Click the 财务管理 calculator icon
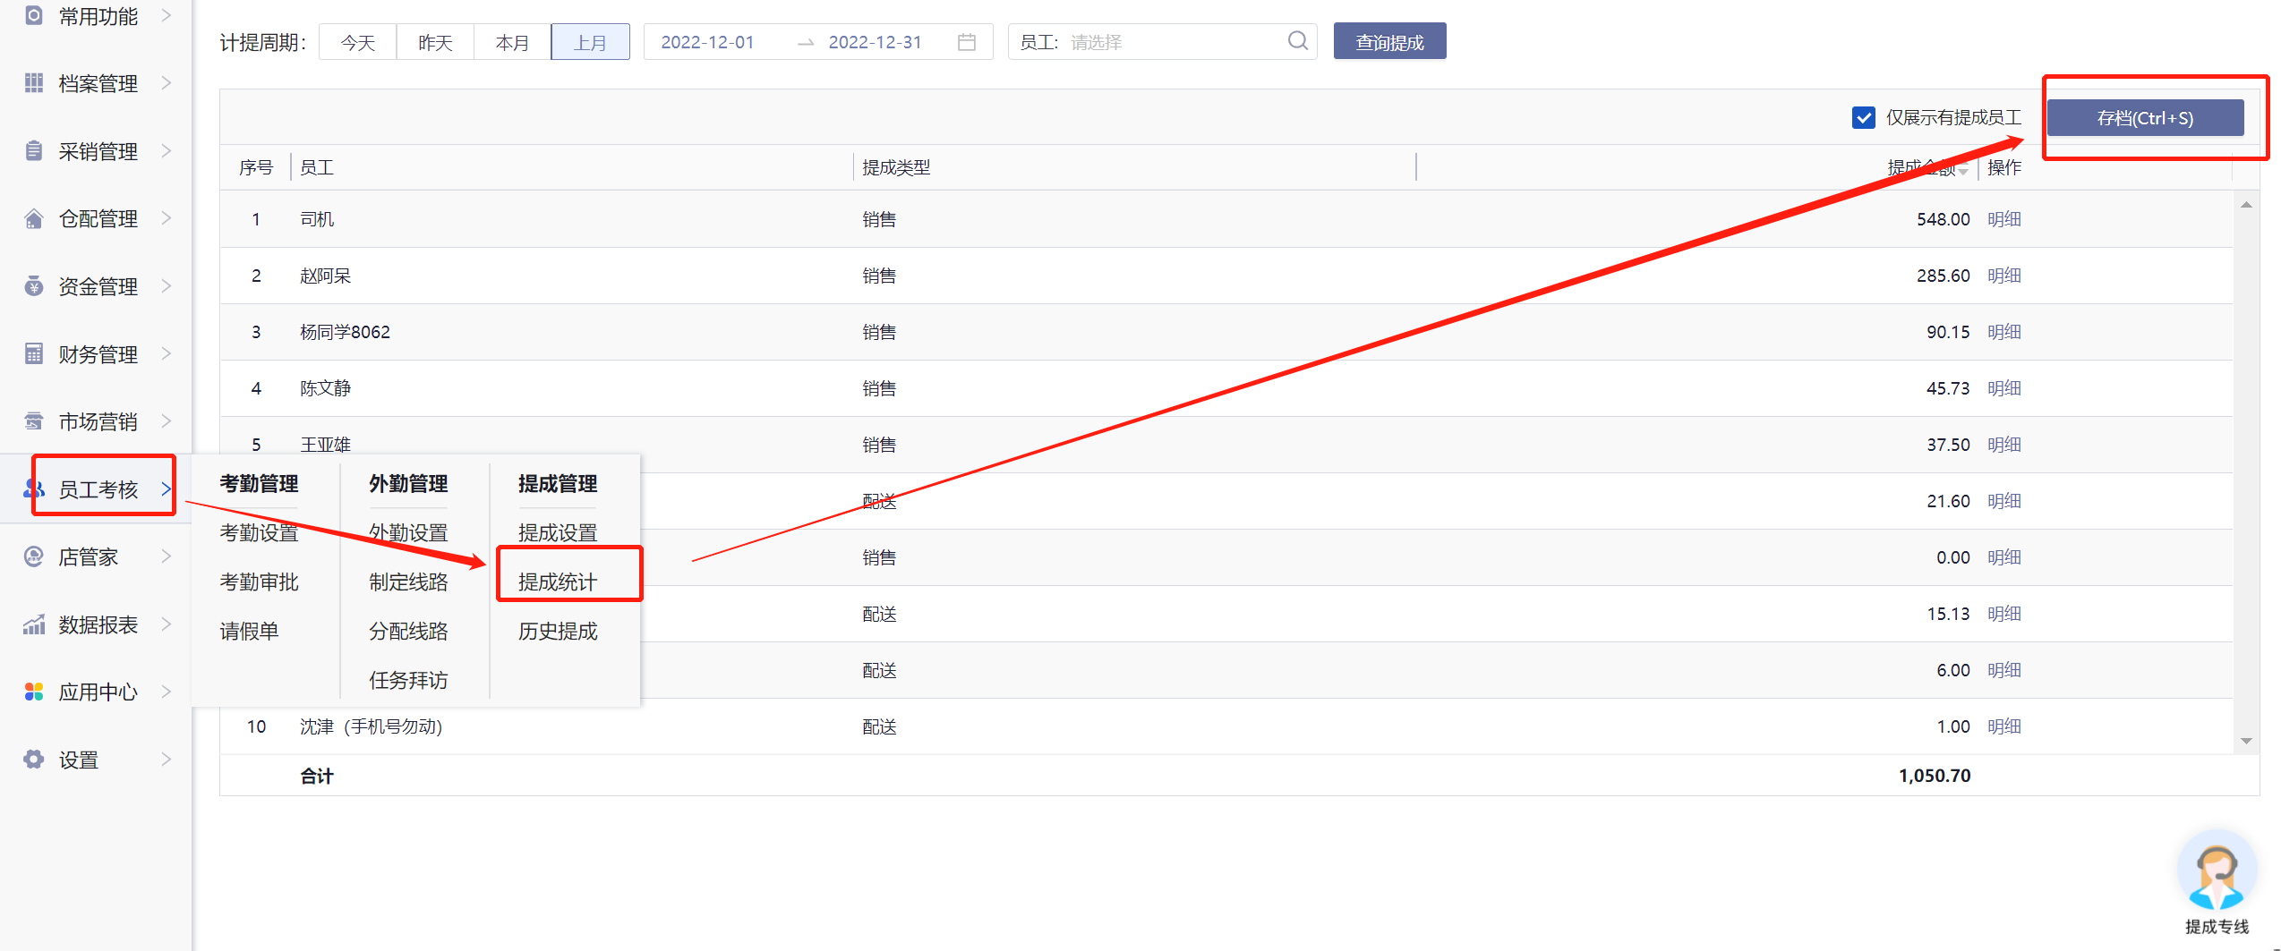 [34, 354]
